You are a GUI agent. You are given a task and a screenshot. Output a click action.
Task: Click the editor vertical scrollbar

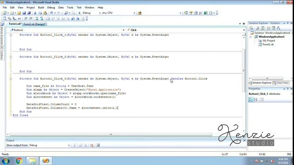tap(243, 70)
